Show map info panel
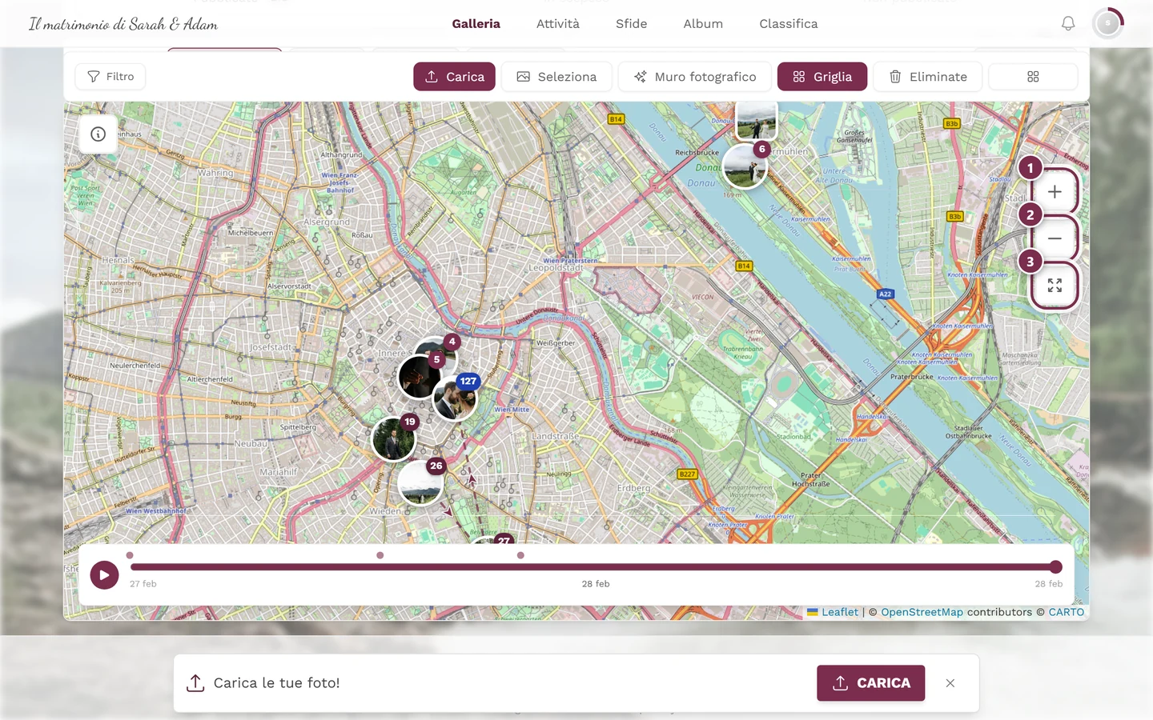1153x720 pixels. (x=98, y=134)
